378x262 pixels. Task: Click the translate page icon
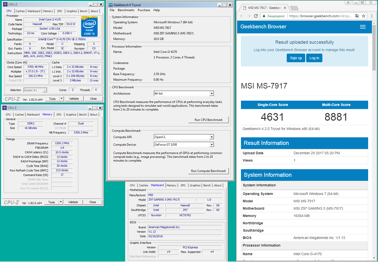[x=357, y=16]
